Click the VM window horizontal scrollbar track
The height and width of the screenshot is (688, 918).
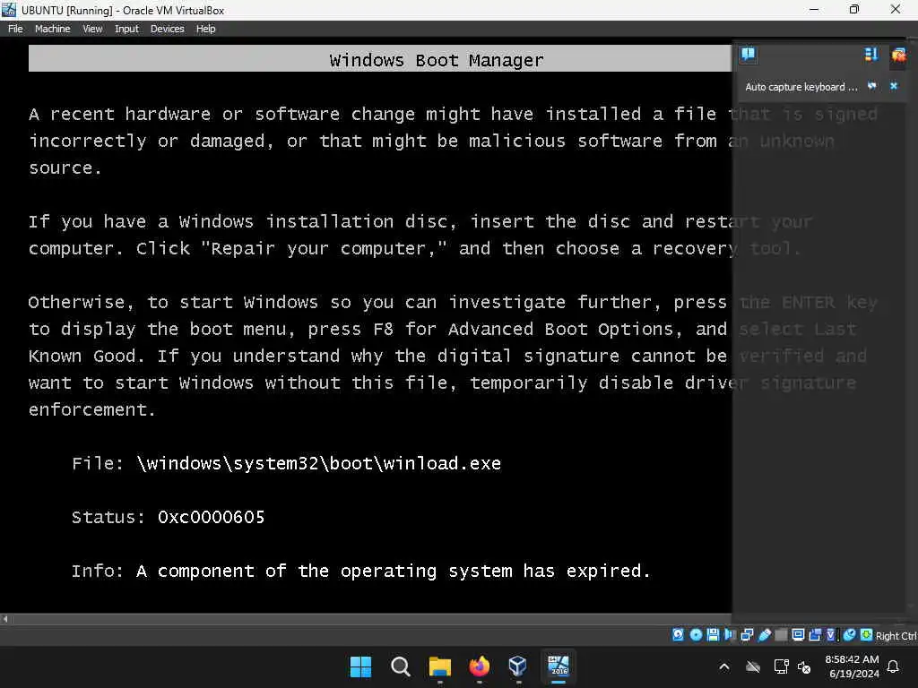click(x=371, y=619)
